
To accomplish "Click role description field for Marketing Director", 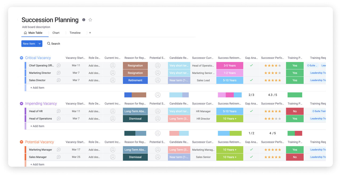I will tap(95, 73).
